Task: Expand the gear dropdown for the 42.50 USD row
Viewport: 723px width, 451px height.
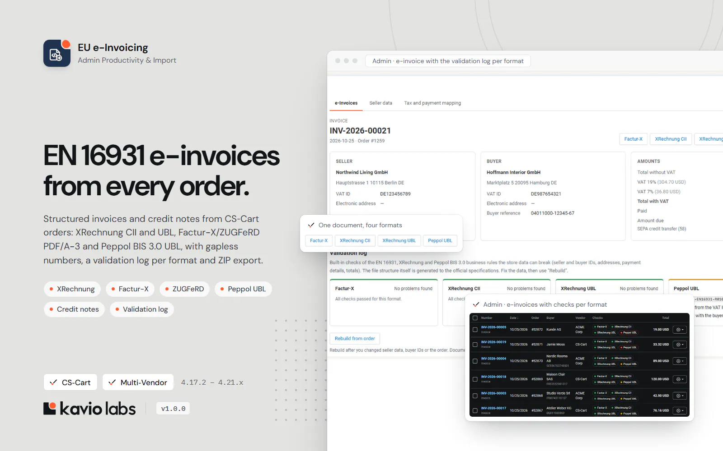Action: click(x=680, y=396)
